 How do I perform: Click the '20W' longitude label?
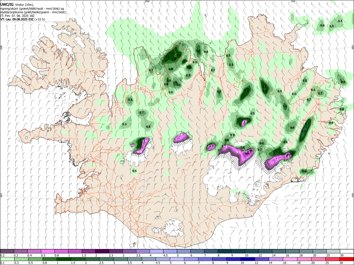[147, 1]
